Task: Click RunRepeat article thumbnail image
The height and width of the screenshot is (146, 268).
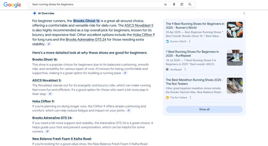Action: click(x=235, y=58)
